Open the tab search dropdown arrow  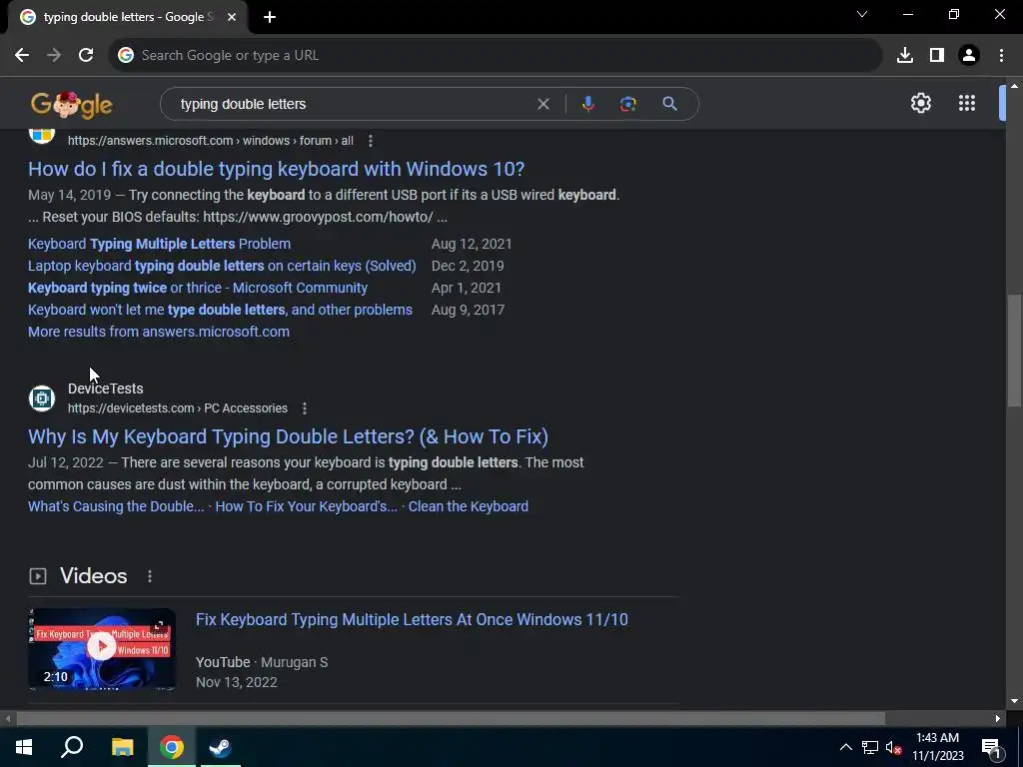pyautogui.click(x=862, y=14)
